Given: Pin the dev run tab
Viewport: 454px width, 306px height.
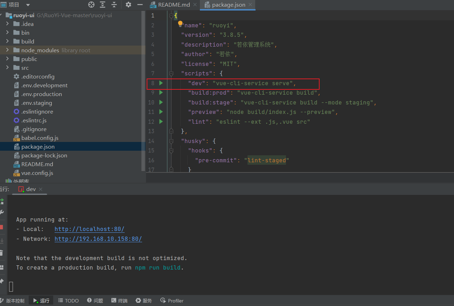Looking at the screenshot, I should 1,281.
